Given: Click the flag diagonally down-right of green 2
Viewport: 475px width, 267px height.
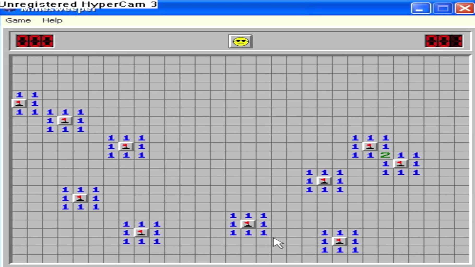Looking at the screenshot, I should 401,164.
